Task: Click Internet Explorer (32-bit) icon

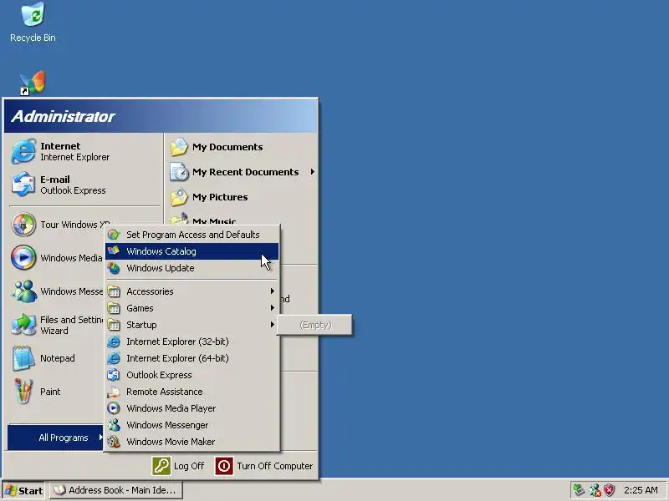Action: point(114,342)
